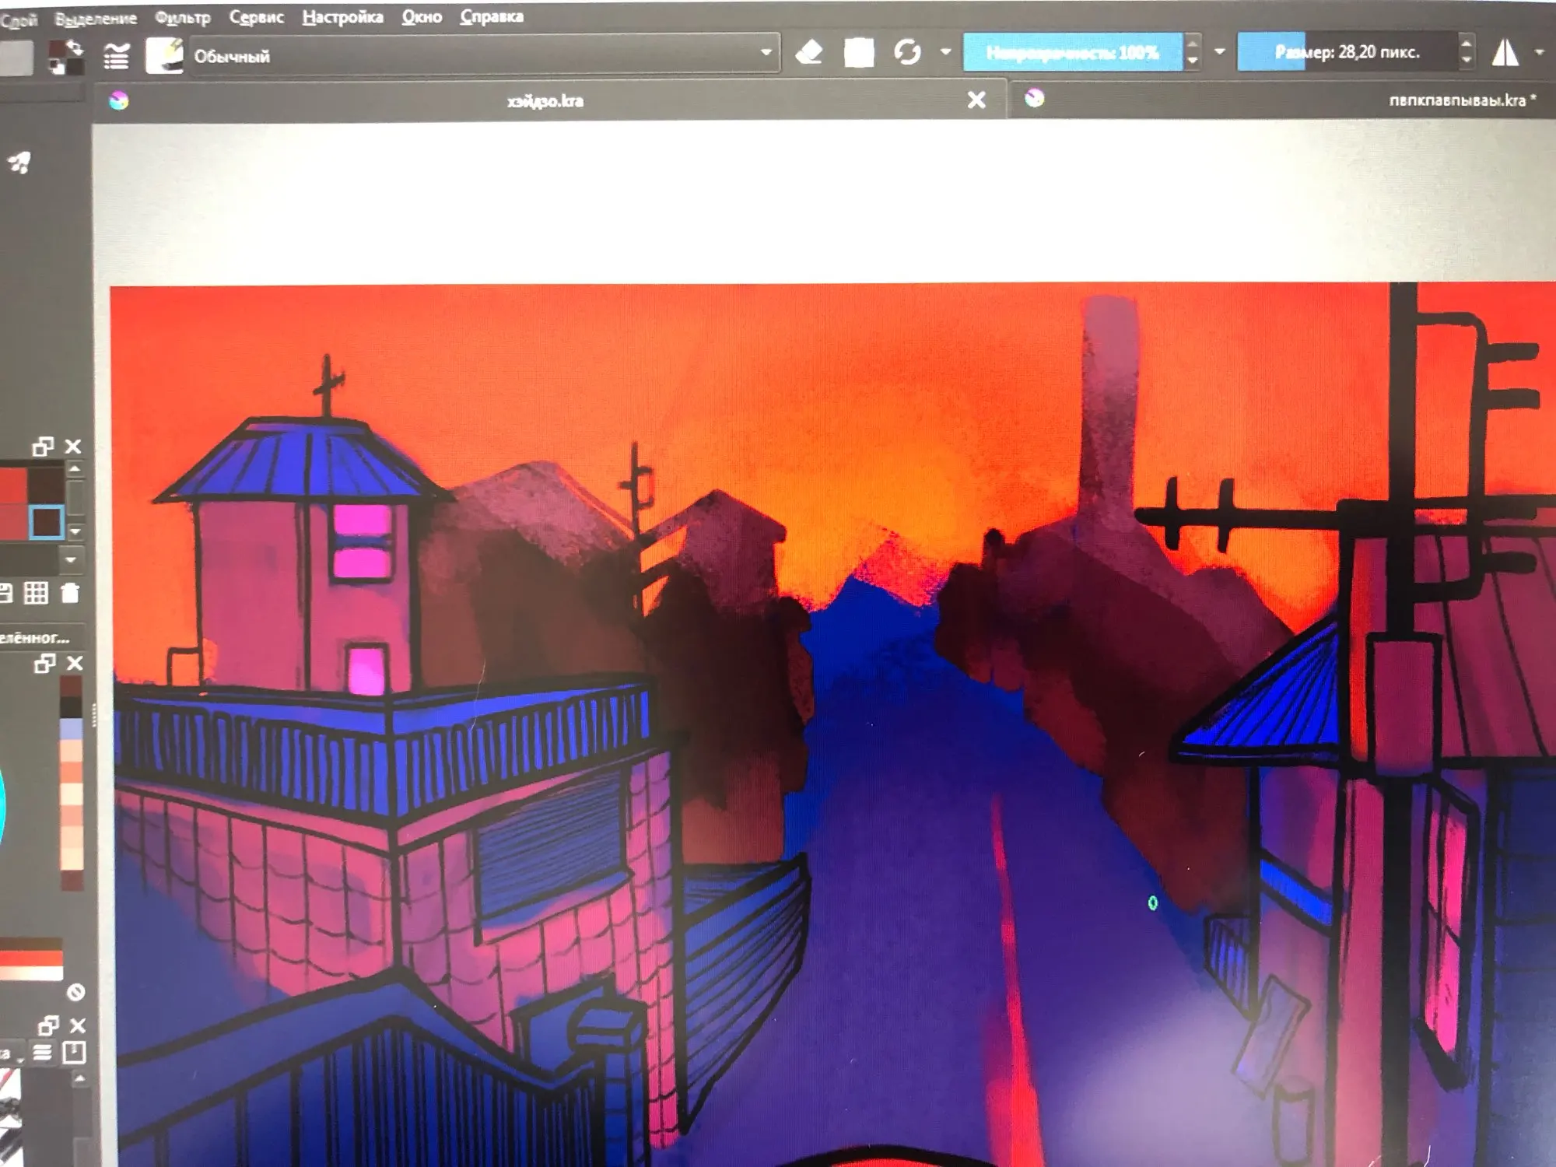Click the palette grid icon

pos(36,594)
